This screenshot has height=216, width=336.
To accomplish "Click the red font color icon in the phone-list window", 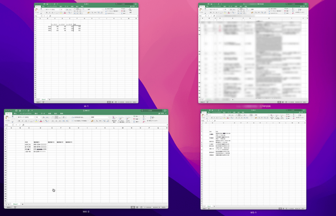I will pos(41,121).
